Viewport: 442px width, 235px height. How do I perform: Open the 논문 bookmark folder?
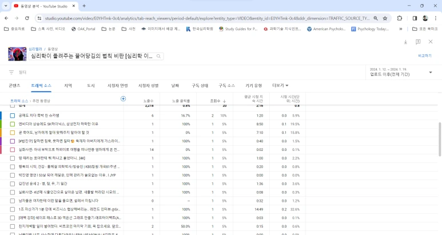109,29
